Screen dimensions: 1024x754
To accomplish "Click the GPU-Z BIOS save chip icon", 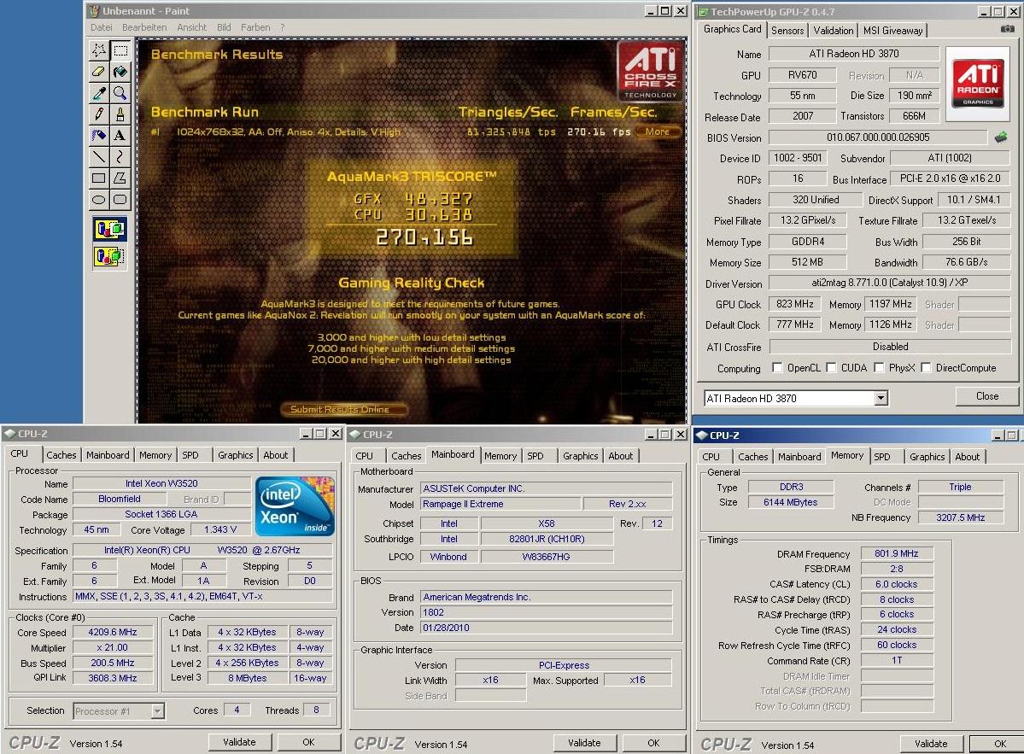I will click(x=1001, y=137).
